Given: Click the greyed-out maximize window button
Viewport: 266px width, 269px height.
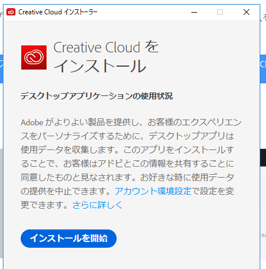Looking at the screenshot, I should point(220,12).
